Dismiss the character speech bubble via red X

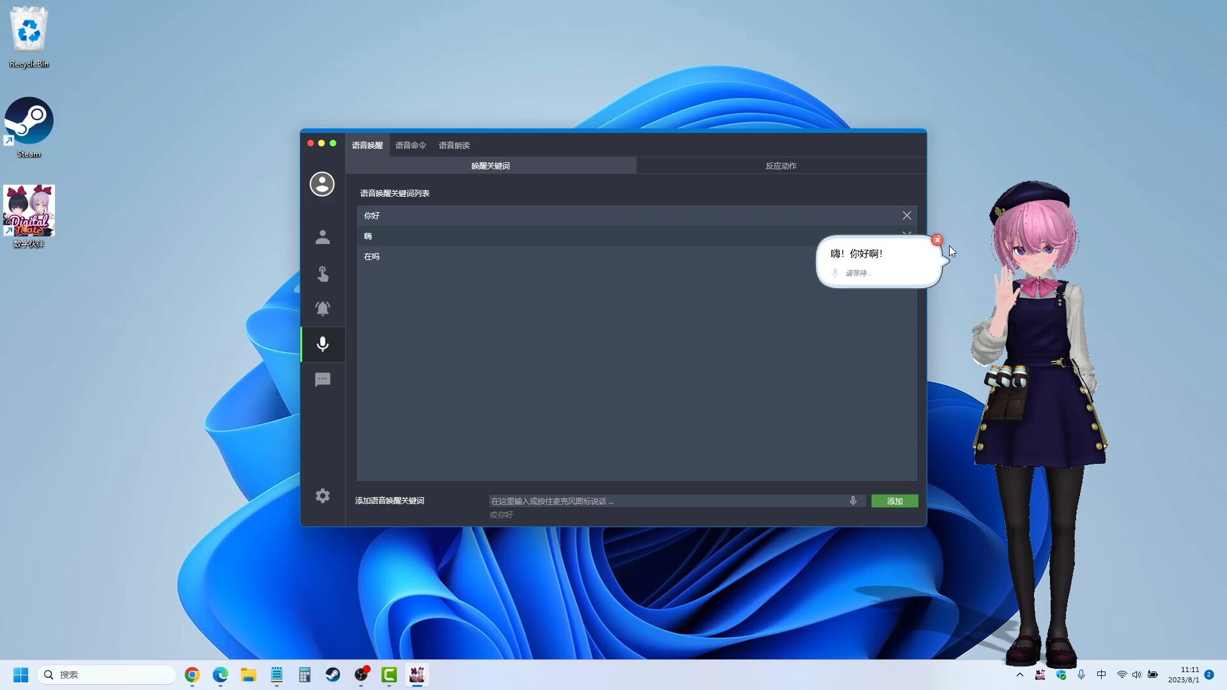937,240
